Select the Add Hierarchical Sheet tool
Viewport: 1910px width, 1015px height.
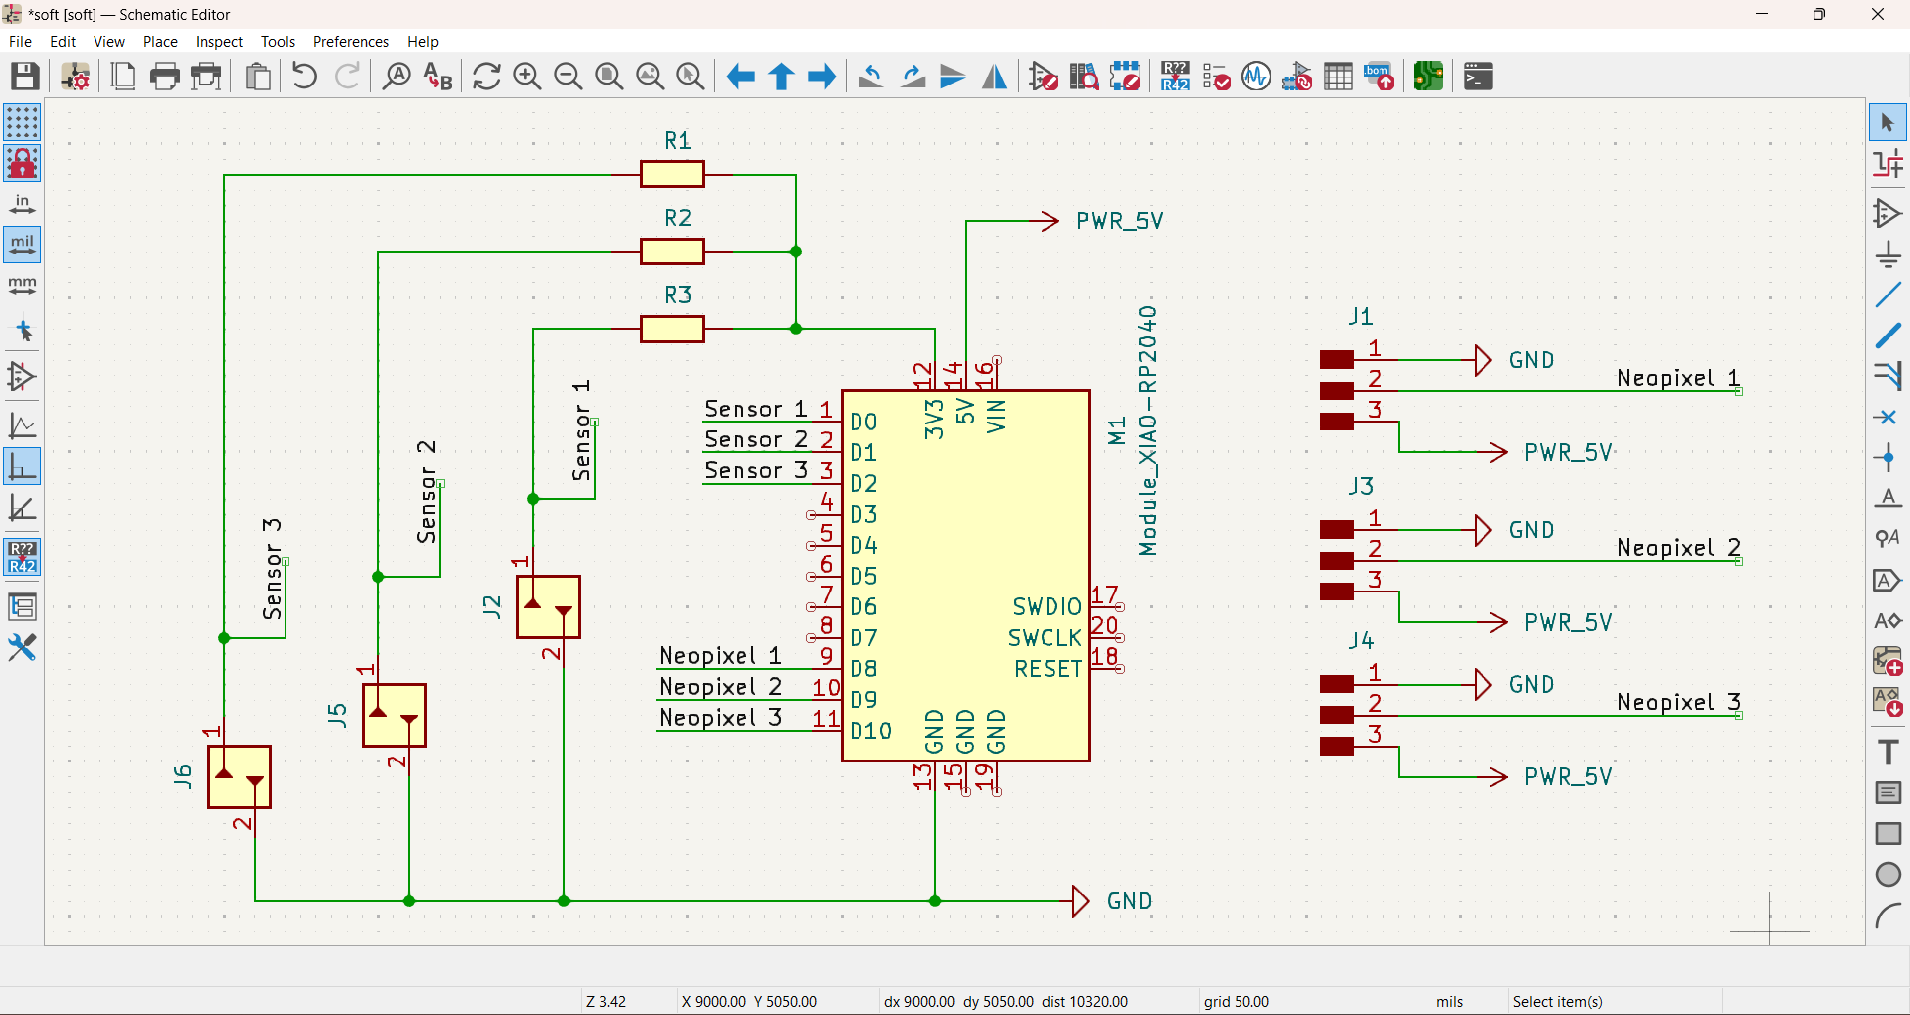(x=1888, y=662)
